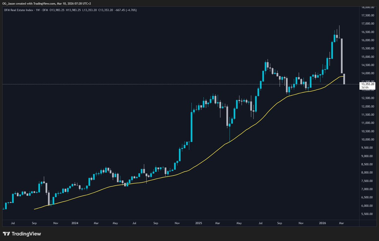Click the 3d 6h bar countdown label

pos(365,88)
